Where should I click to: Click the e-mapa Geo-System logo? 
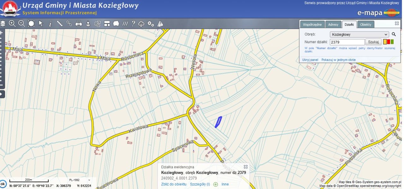(378, 13)
